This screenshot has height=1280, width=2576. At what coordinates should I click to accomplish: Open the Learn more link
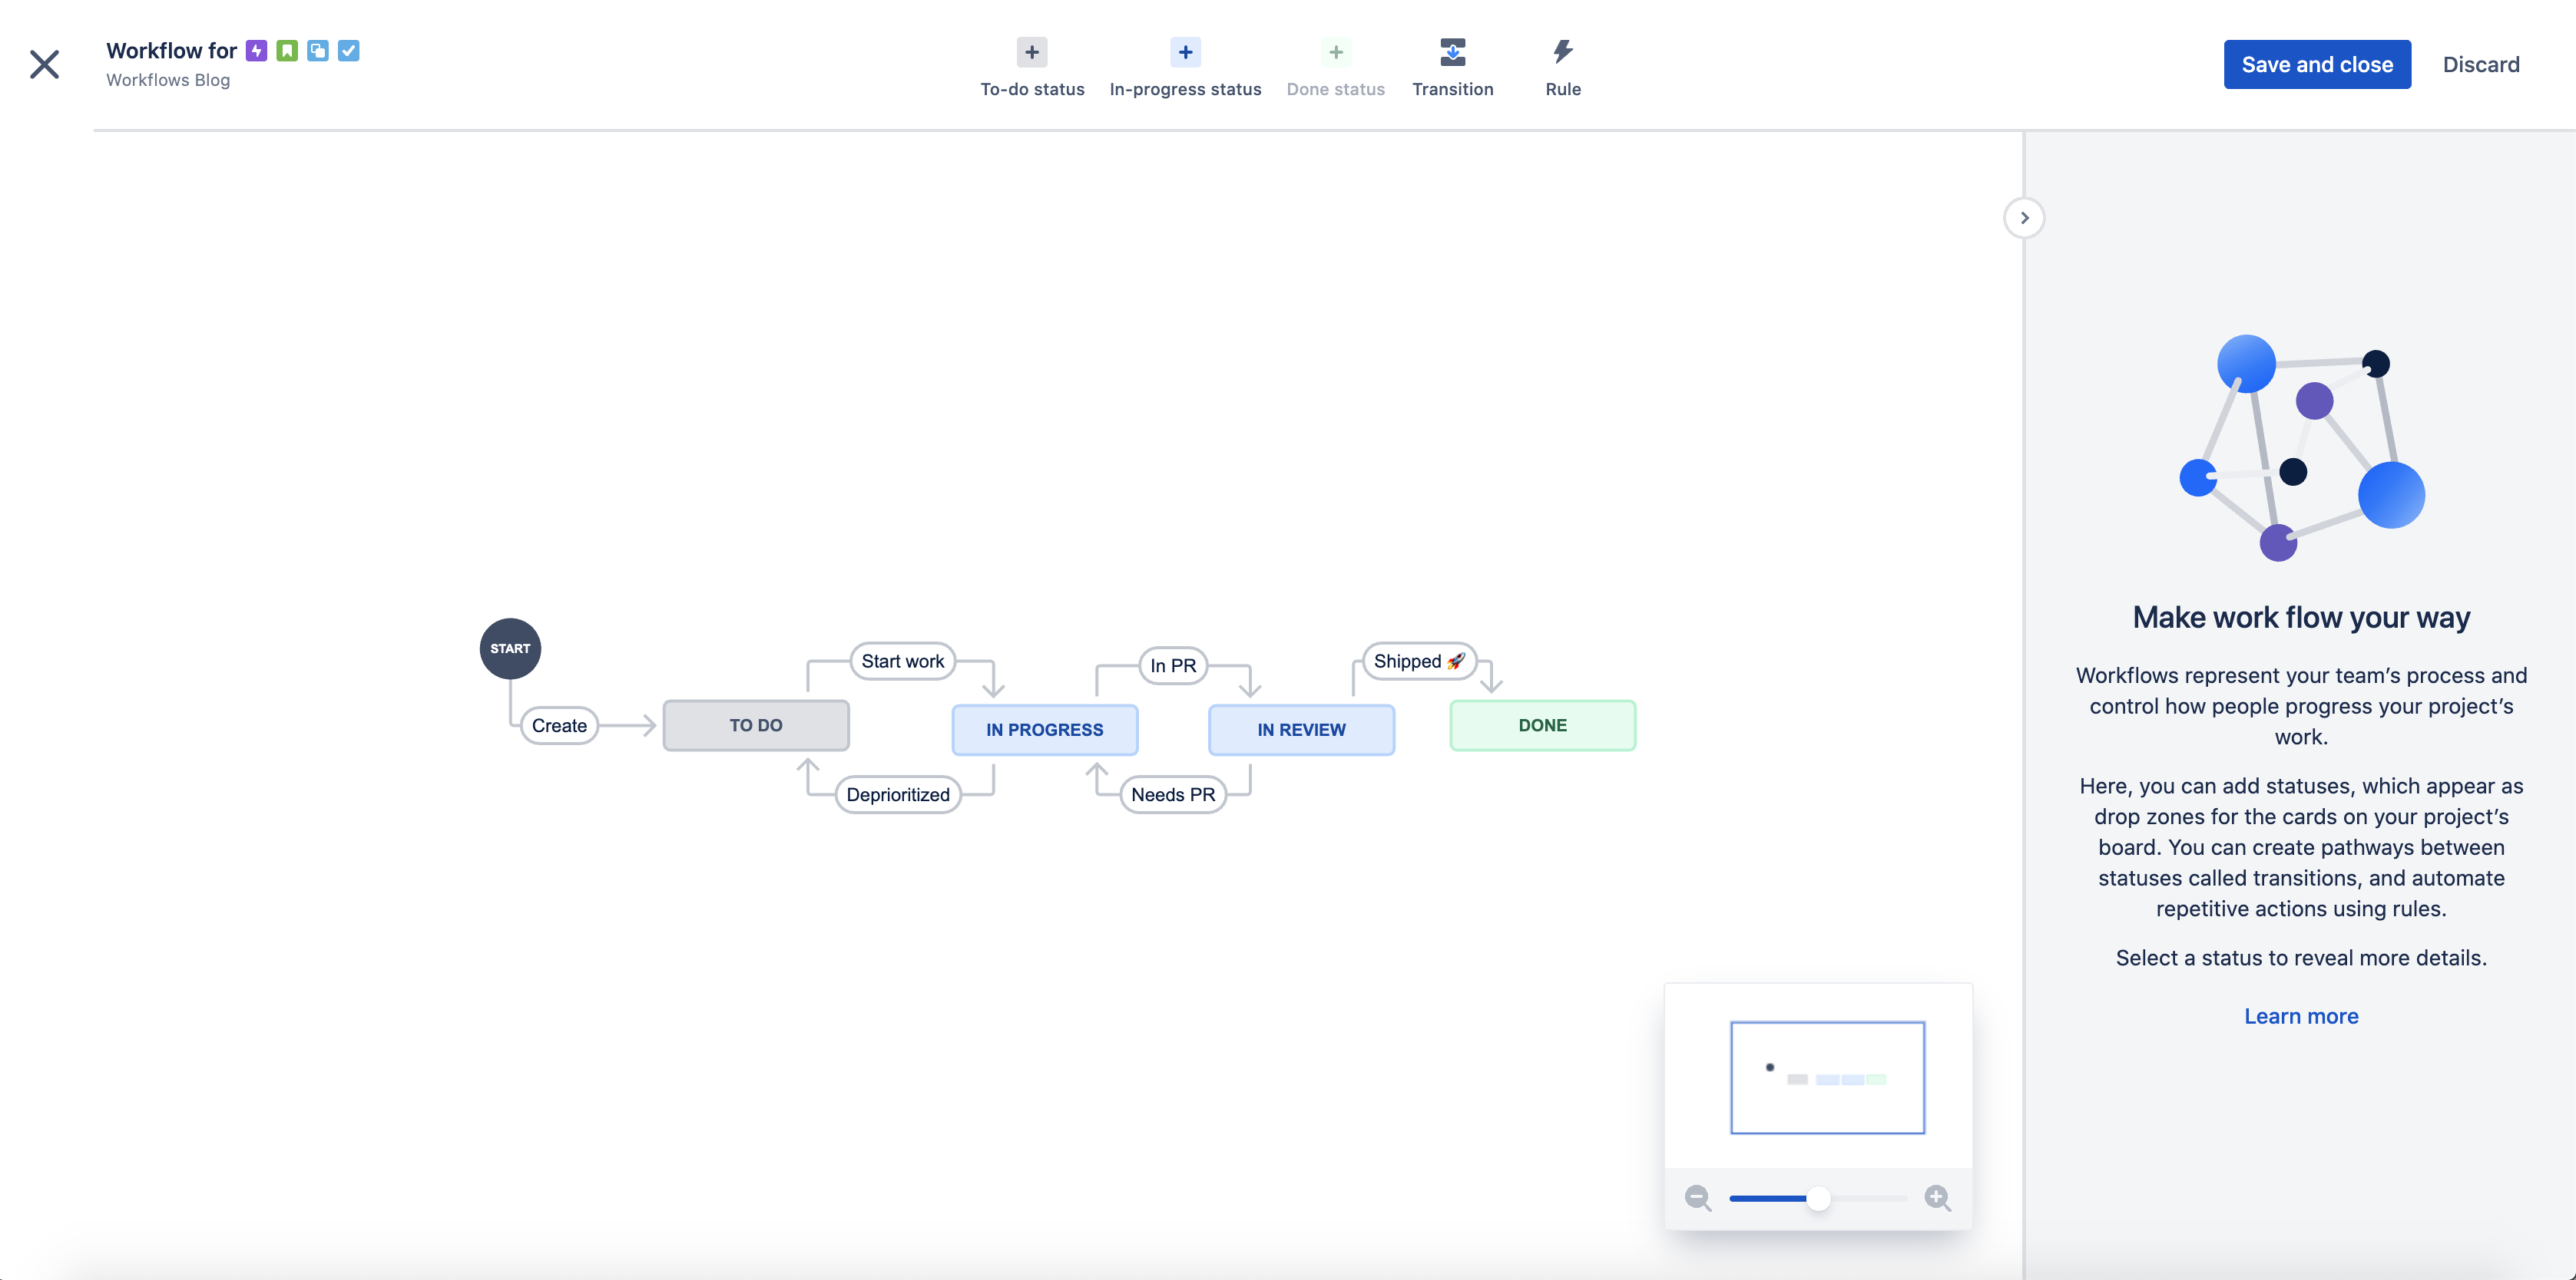tap(2301, 1016)
